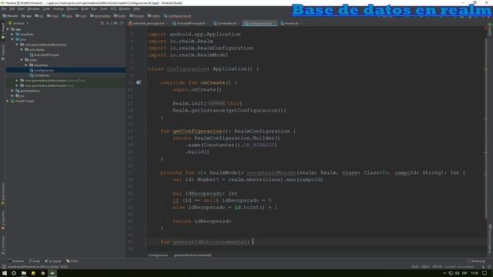Viewport: 493px width, 277px height.
Task: Open Cortana search circle on taskbar
Action: [14, 273]
